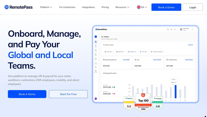Screen dimensions: 207x117
Task: Click the RemotePass logo inside dashboard
Action: coord(101,29)
